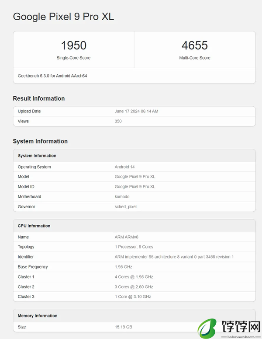Select the sched_pixel governor value
Image resolution: width=262 pixels, height=339 pixels.
pos(126,207)
